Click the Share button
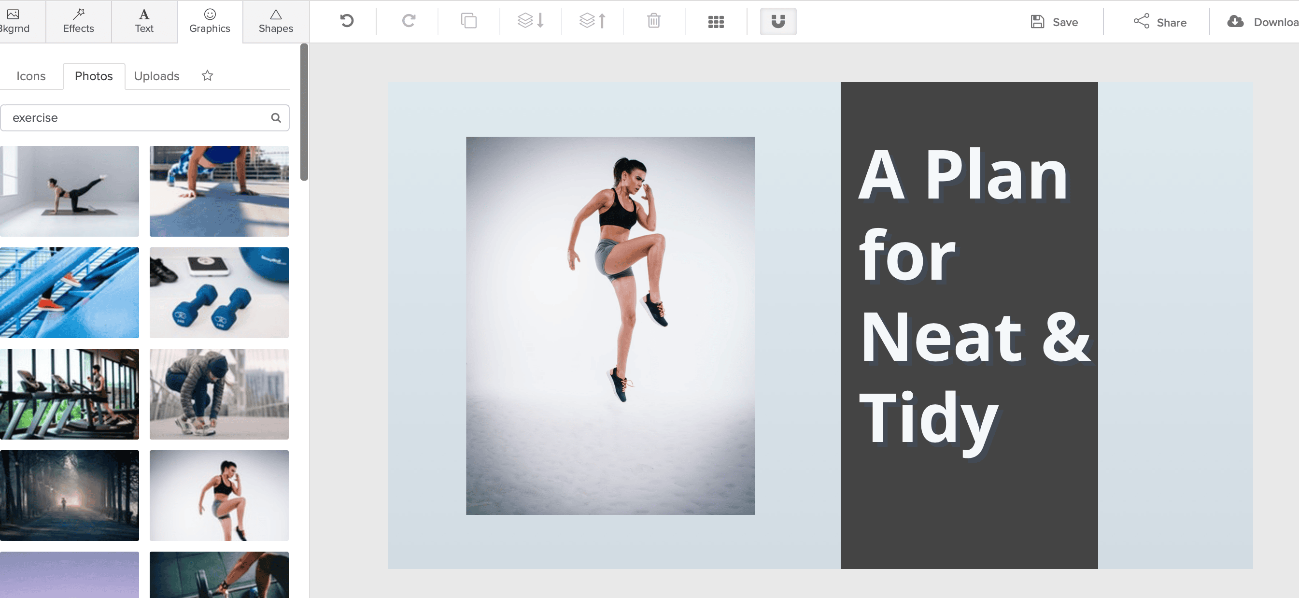This screenshot has height=598, width=1299. (x=1160, y=22)
